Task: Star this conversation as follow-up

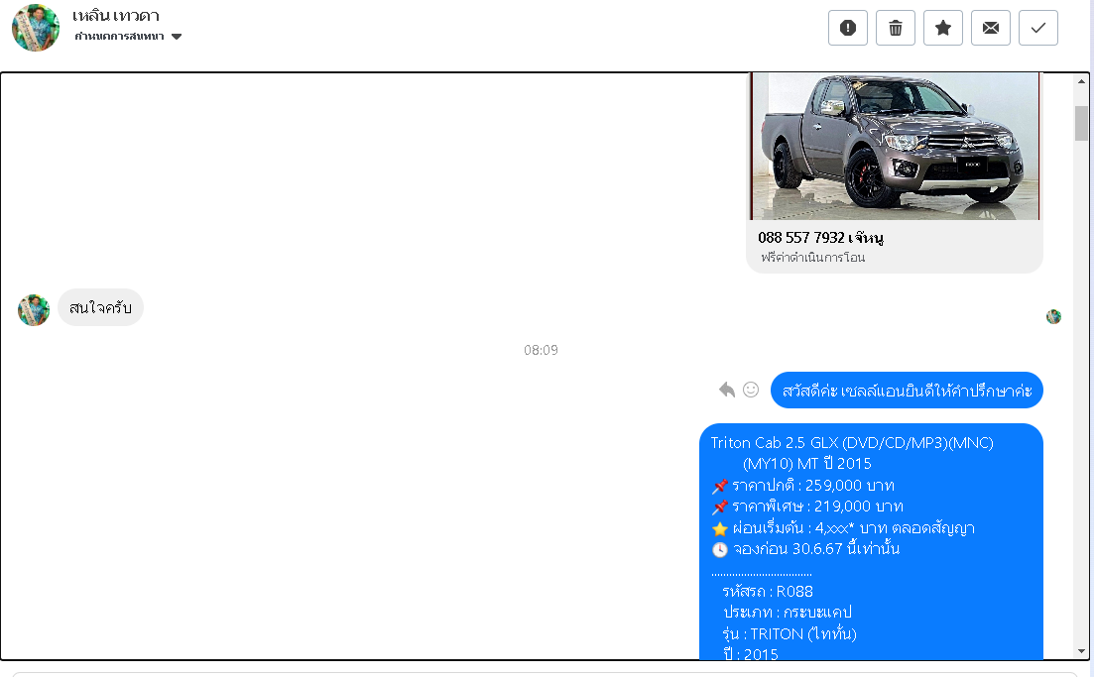Action: [942, 28]
